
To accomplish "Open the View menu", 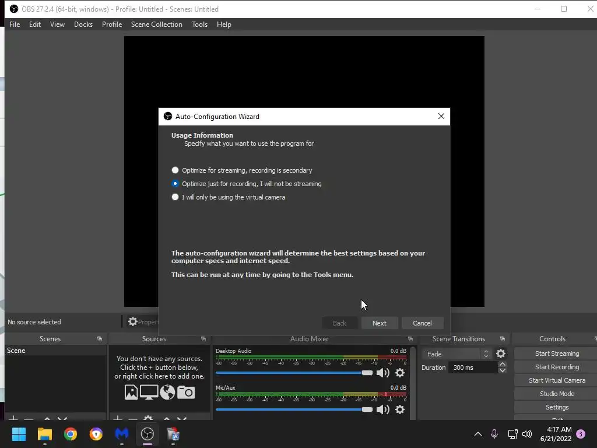I will point(57,24).
